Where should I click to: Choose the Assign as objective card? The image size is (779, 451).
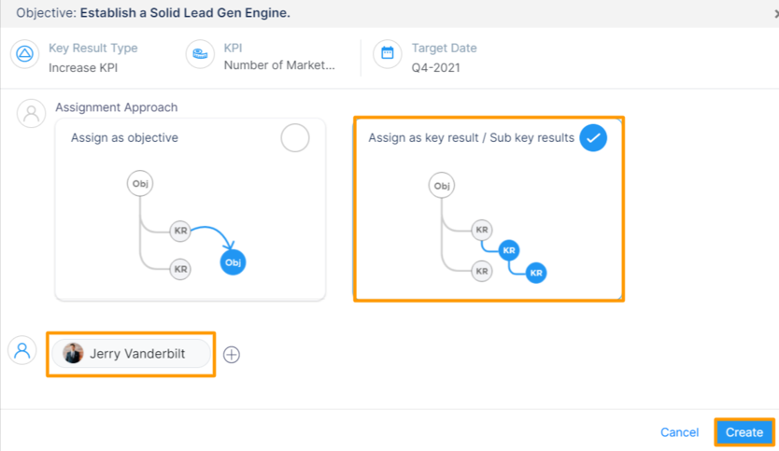[190, 209]
